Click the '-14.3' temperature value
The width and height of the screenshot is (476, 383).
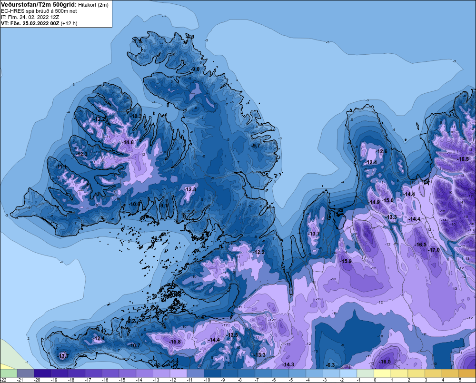(x=288, y=364)
